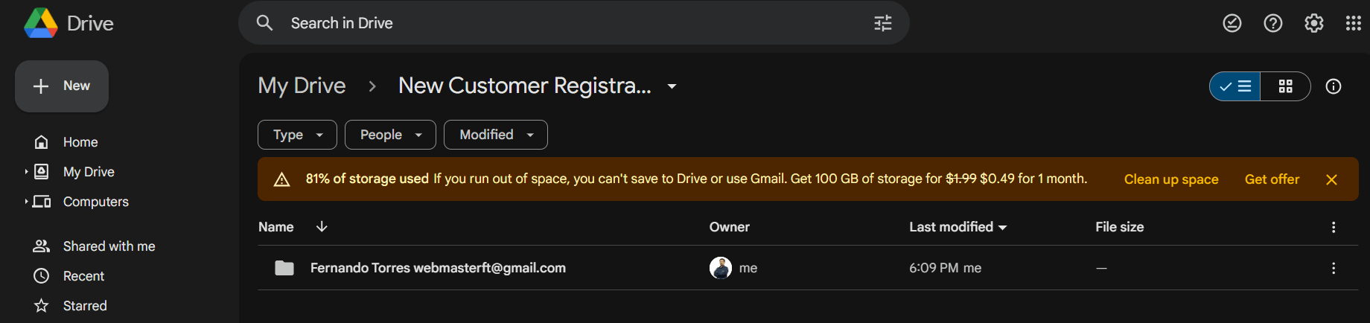Click the Clean up space link
This screenshot has width=1370, height=323.
click(x=1171, y=179)
